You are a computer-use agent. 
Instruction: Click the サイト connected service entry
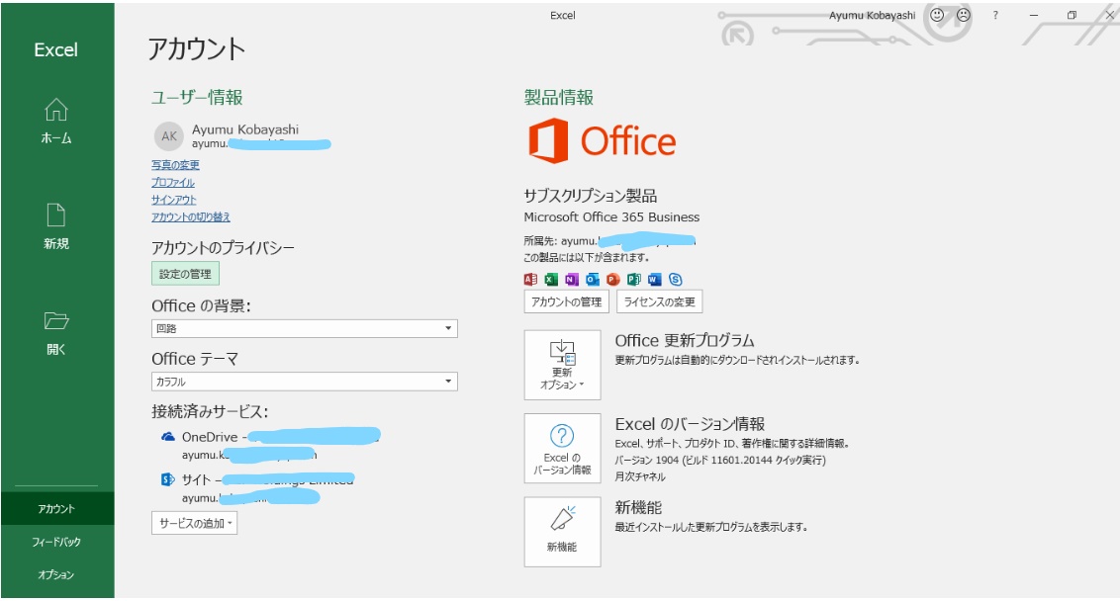258,488
